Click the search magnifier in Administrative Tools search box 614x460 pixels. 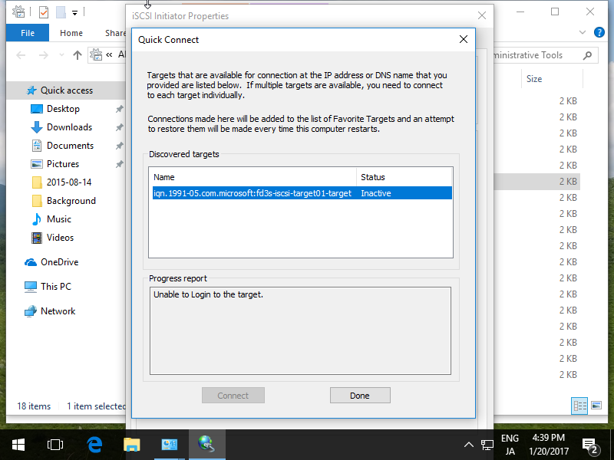tap(587, 55)
